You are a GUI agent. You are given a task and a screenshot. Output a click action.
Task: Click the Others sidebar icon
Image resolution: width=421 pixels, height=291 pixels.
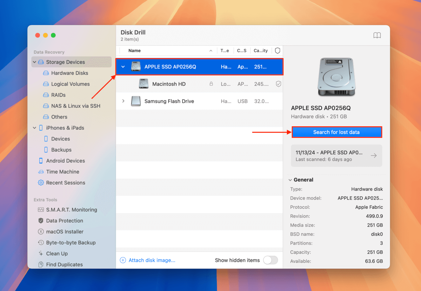pos(46,117)
